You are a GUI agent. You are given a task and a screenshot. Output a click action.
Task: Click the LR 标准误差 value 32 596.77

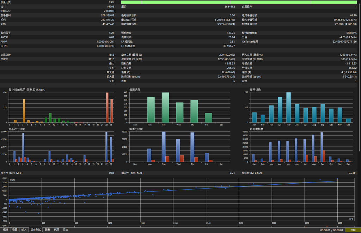pos(229,46)
